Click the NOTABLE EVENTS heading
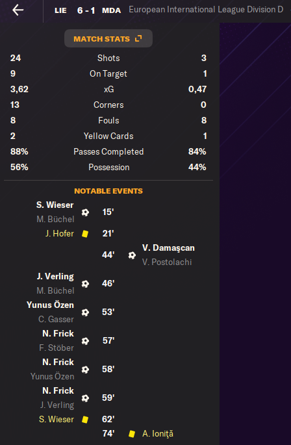Image resolution: width=291 pixels, height=445 pixels. coord(108,191)
